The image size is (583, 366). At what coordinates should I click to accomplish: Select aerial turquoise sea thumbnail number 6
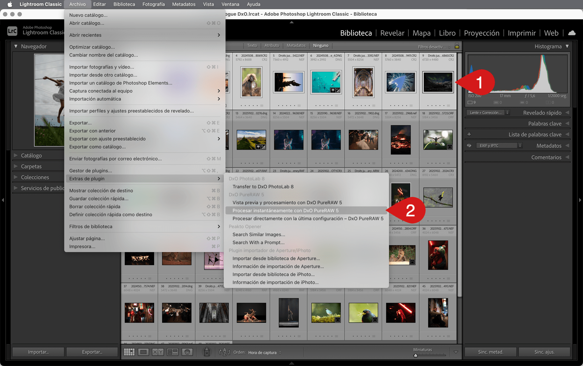click(326, 82)
